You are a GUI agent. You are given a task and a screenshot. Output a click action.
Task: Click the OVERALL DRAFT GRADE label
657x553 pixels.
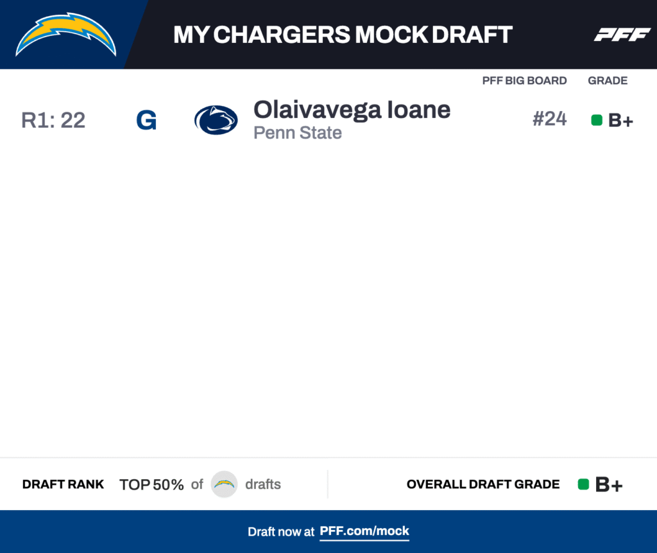click(483, 484)
